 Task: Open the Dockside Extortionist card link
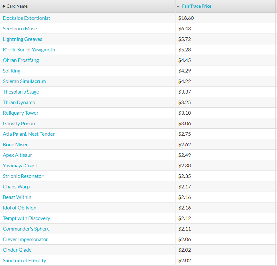[x=27, y=18]
